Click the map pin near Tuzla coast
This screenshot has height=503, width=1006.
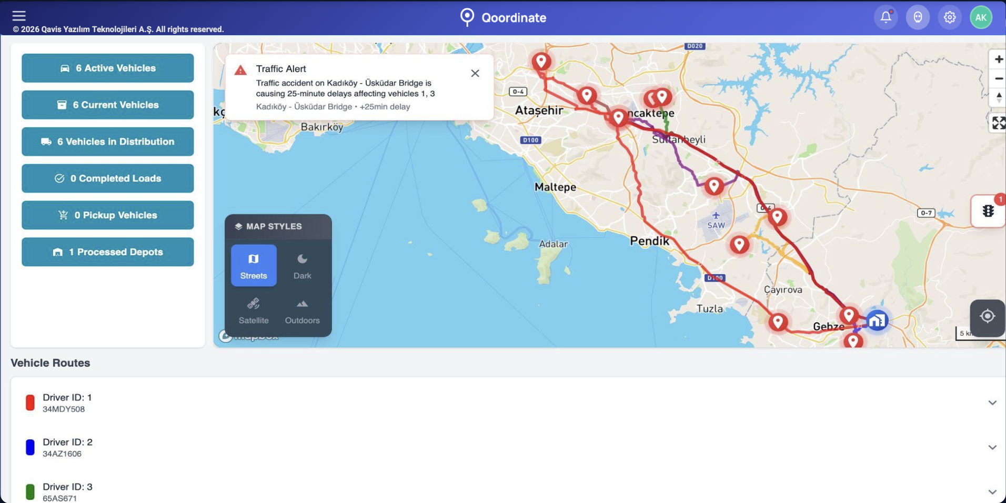(778, 321)
